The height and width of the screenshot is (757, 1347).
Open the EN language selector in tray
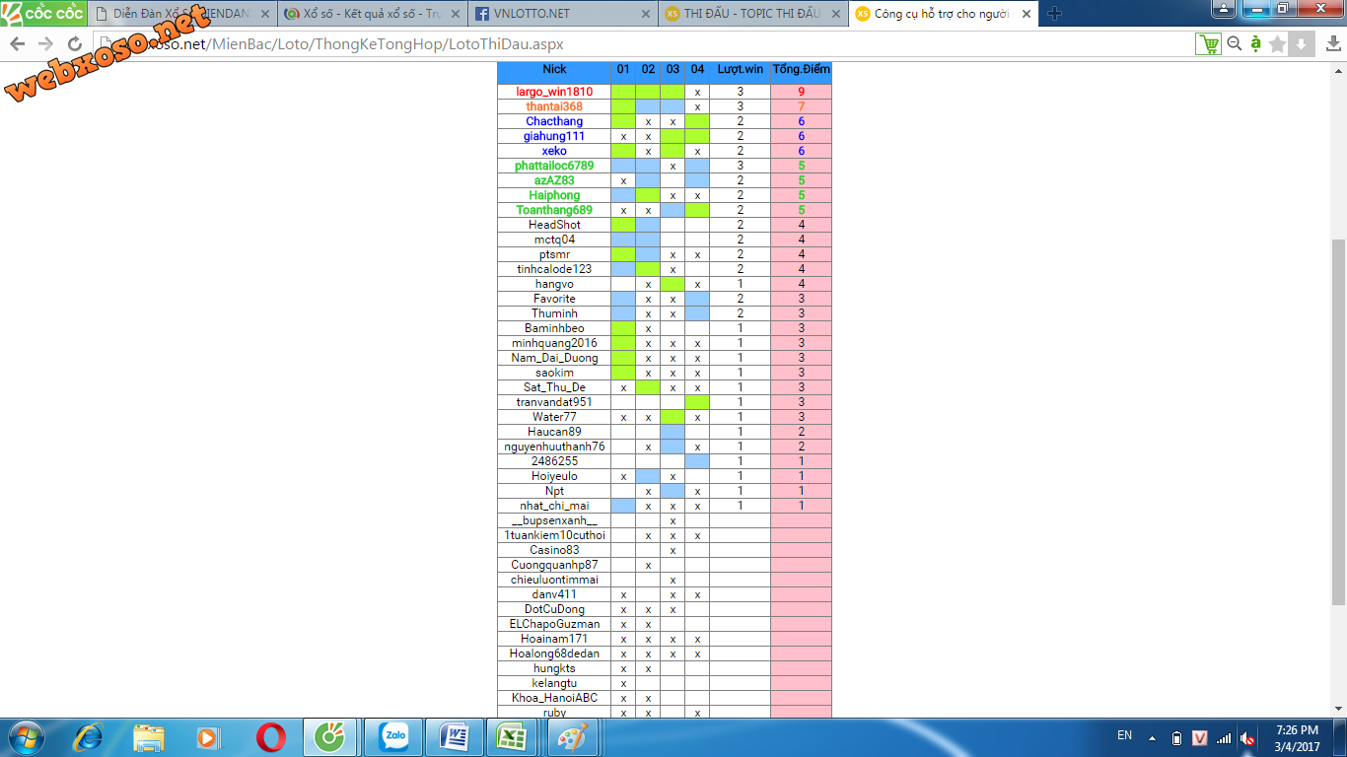click(1124, 735)
